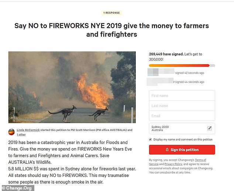Click the Change.Org watermark logo

(x=17, y=188)
